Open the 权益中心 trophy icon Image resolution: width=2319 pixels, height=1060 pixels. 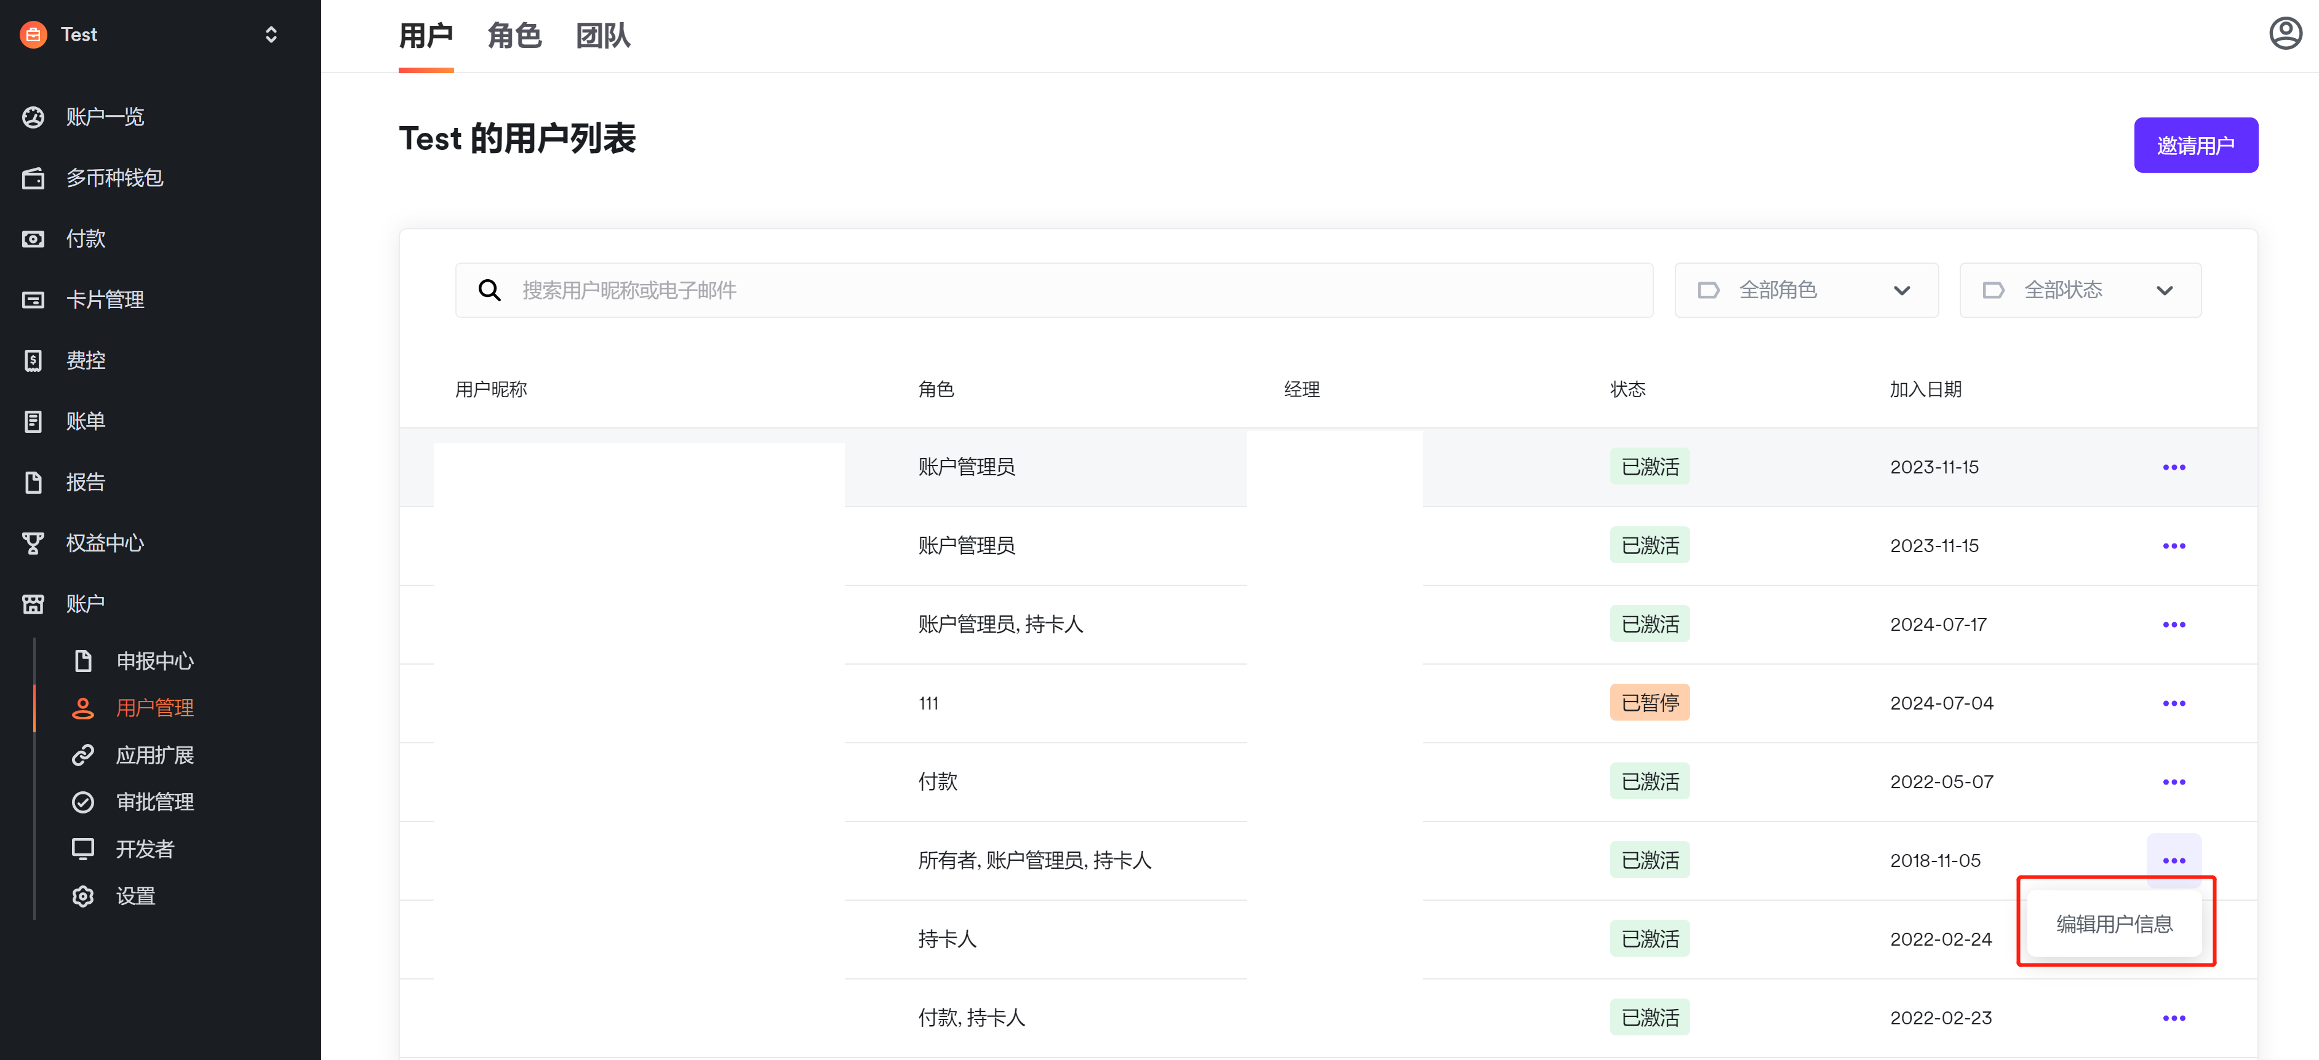33,544
